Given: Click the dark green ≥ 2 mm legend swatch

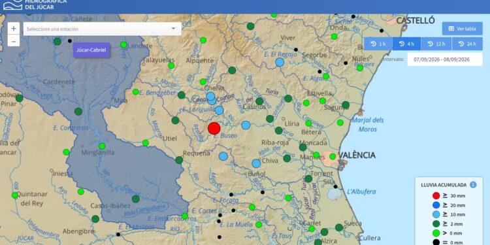Looking at the screenshot, I should coord(436,223).
